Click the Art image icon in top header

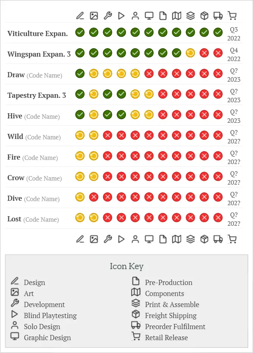coord(94,16)
